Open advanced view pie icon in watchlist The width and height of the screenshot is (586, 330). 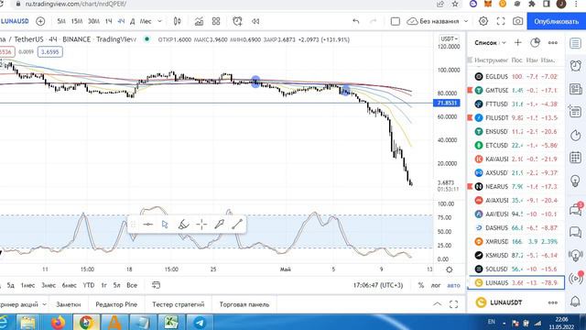click(x=535, y=43)
